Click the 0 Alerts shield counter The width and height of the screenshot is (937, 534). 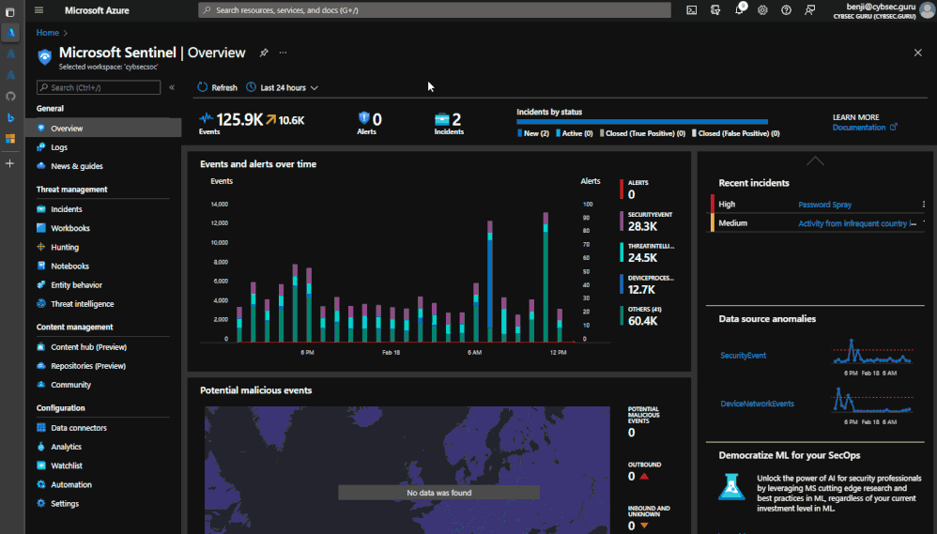click(x=370, y=123)
